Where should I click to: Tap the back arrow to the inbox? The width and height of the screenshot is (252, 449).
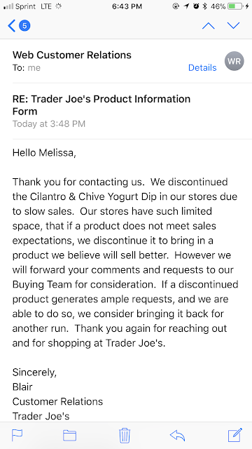(11, 26)
